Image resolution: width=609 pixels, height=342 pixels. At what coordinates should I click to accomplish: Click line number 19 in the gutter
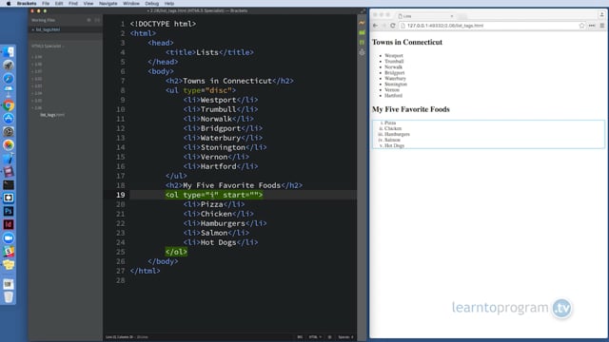point(121,195)
